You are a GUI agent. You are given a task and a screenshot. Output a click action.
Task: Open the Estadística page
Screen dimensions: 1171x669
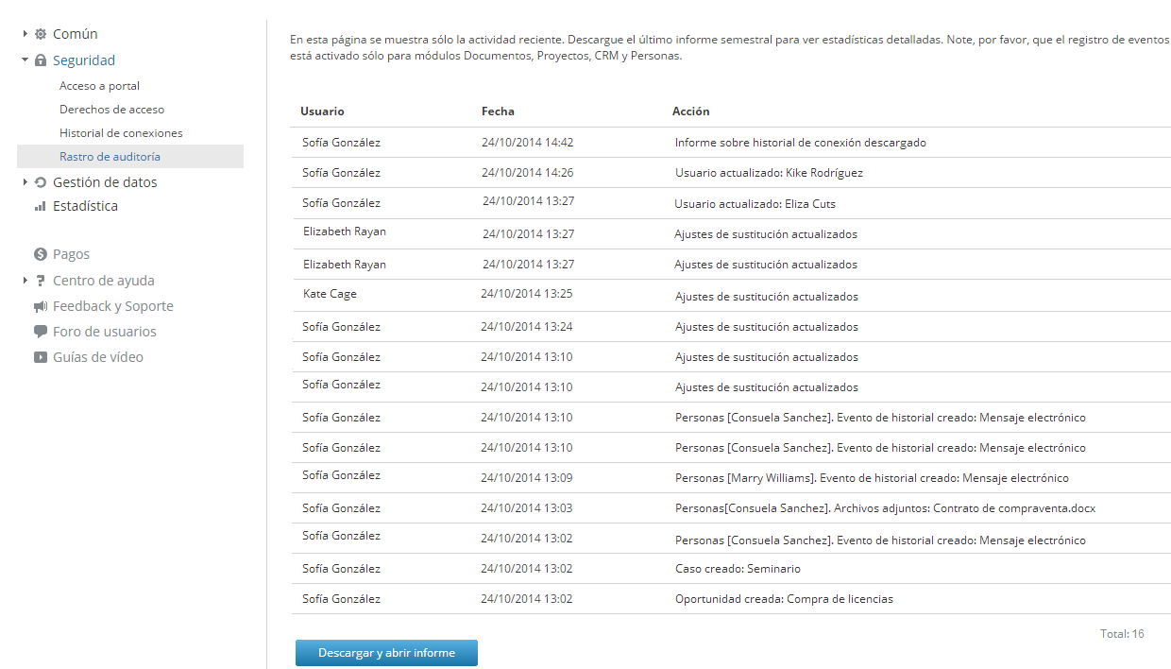pos(85,206)
